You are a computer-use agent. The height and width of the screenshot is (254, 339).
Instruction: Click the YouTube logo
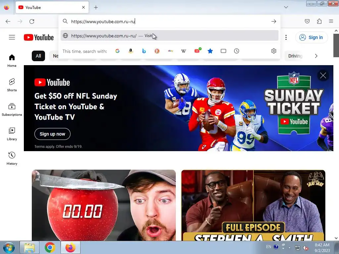pyautogui.click(x=39, y=37)
